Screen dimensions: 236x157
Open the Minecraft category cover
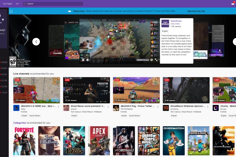199,141
